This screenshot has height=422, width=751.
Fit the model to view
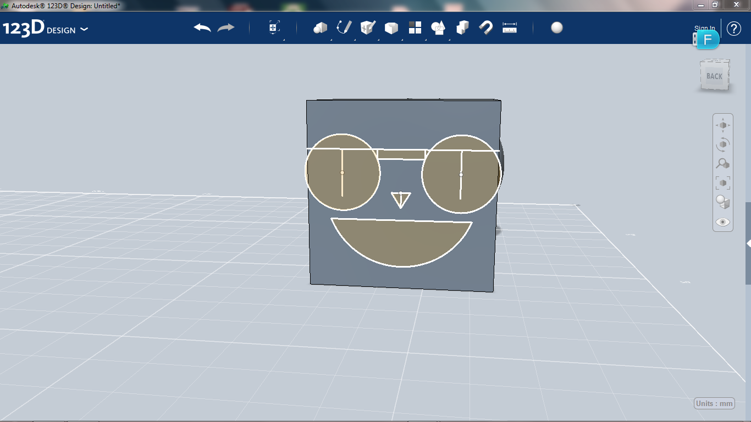(x=723, y=183)
